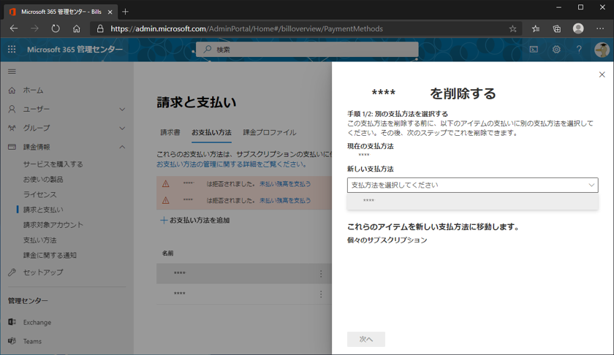Click the browser refresh button
This screenshot has width=614, height=355.
pyautogui.click(x=56, y=28)
